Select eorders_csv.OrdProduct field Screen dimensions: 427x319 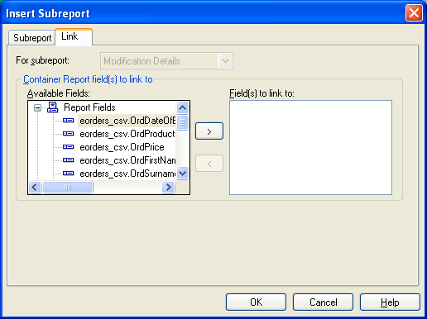[x=127, y=134]
